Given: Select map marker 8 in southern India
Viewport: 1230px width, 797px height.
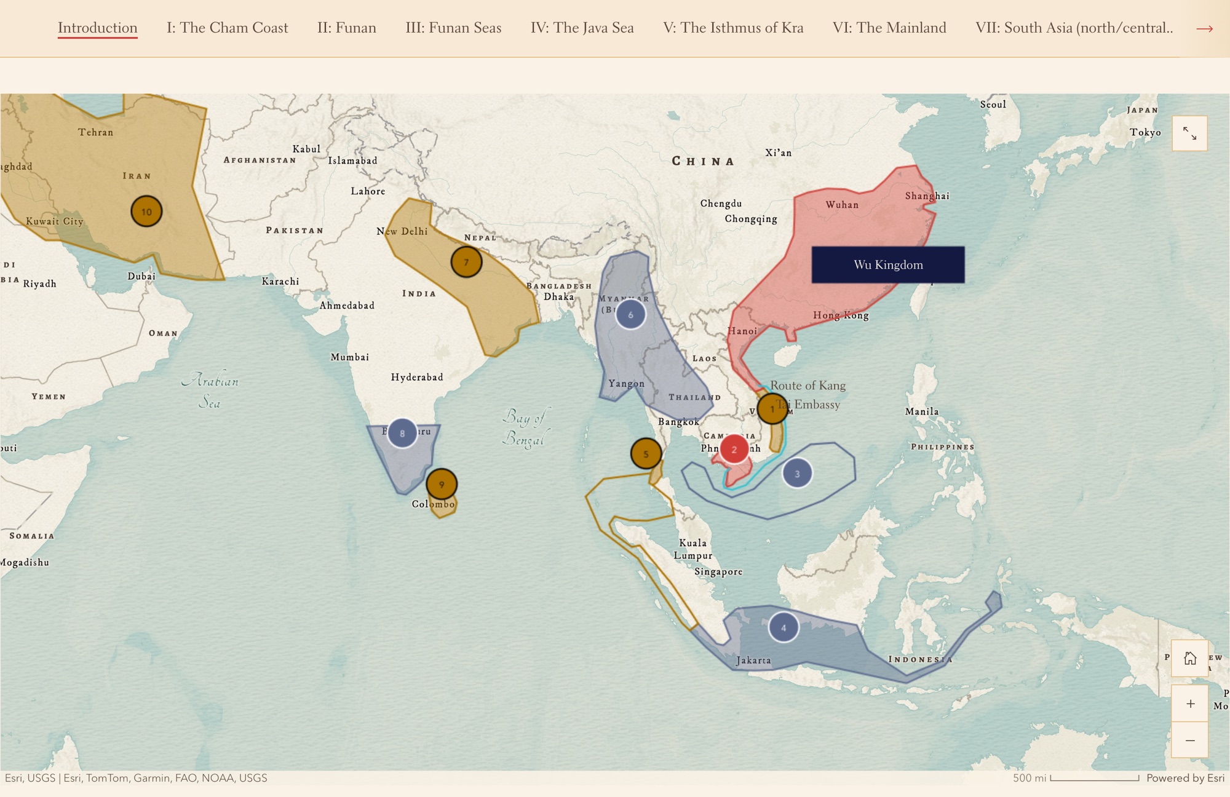Looking at the screenshot, I should [x=402, y=433].
